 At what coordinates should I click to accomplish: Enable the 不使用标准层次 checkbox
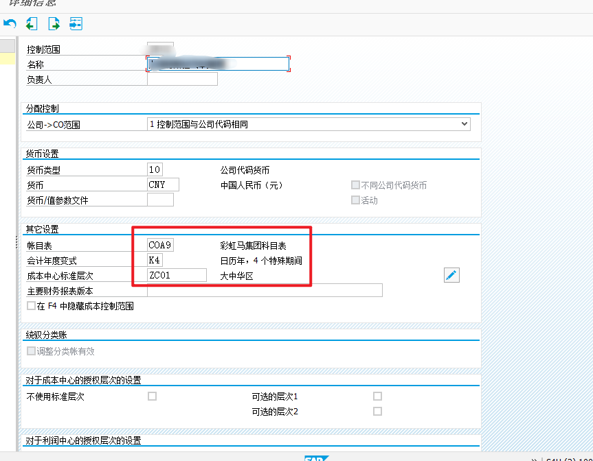pos(151,395)
